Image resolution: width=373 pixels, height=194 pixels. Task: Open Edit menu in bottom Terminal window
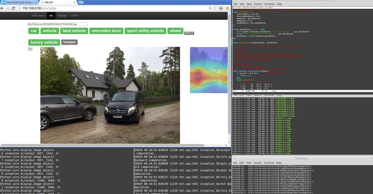coord(242,163)
